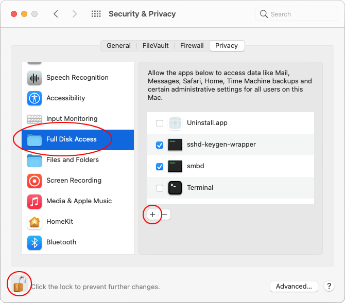Open HomeKit privacy category
This screenshot has width=345, height=303.
tap(78, 222)
